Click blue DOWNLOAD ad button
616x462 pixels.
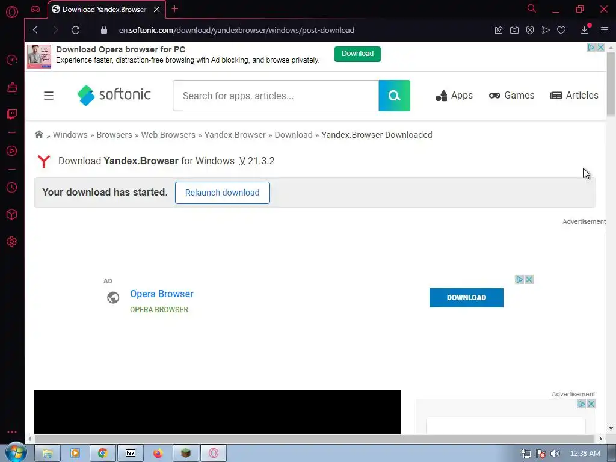pos(466,298)
